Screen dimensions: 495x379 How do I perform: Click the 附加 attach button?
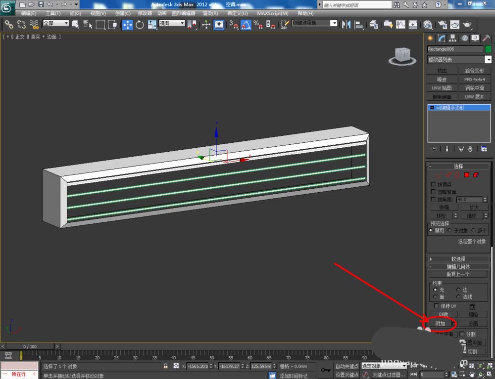440,324
